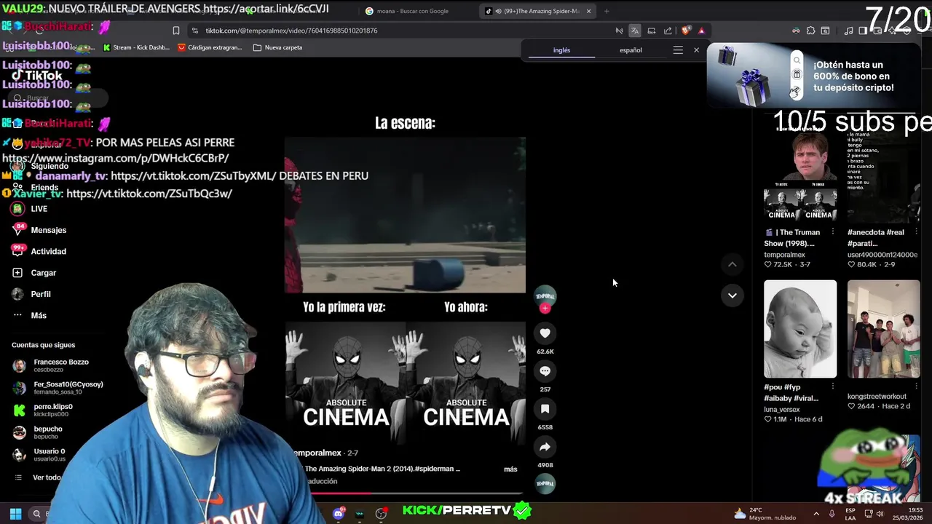Screen dimensions: 932x524
Task: Open the Cárdigan extragran... bookmark
Action: coord(210,47)
